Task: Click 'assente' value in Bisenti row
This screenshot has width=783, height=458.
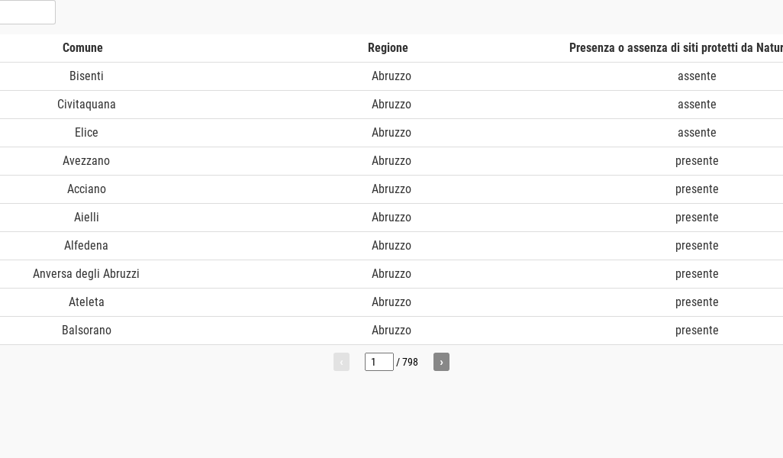Action: click(697, 76)
